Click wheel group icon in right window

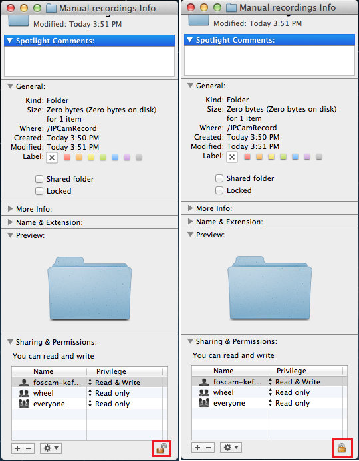(x=204, y=392)
